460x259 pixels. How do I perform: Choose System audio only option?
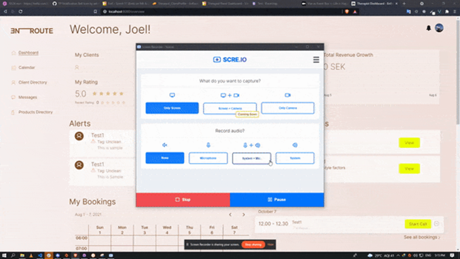coord(295,158)
